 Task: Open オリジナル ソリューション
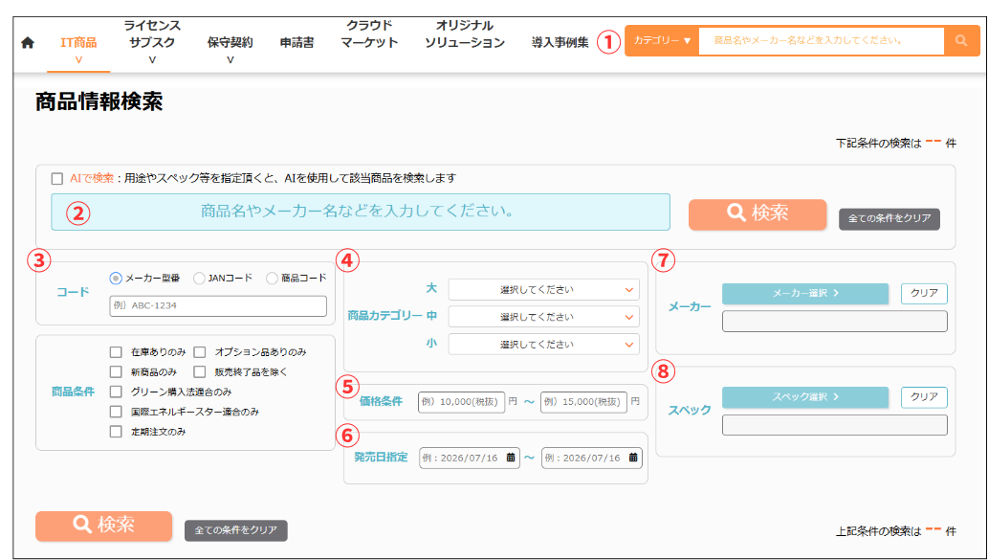(x=465, y=34)
